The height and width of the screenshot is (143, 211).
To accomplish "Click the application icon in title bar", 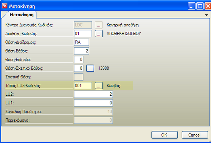I will click(x=5, y=6).
